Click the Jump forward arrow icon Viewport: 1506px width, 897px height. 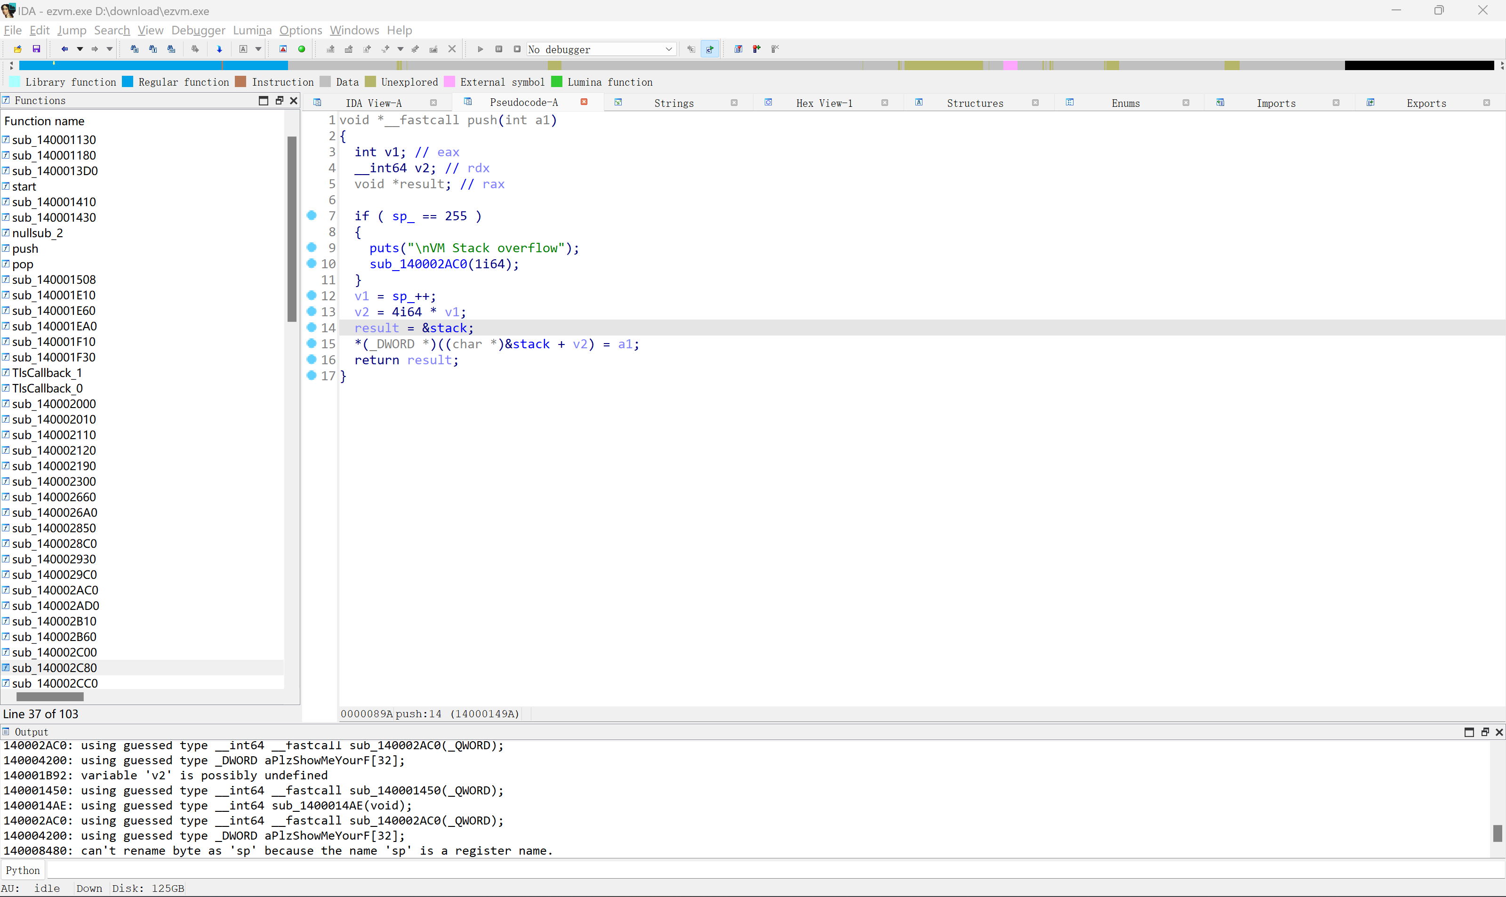95,49
